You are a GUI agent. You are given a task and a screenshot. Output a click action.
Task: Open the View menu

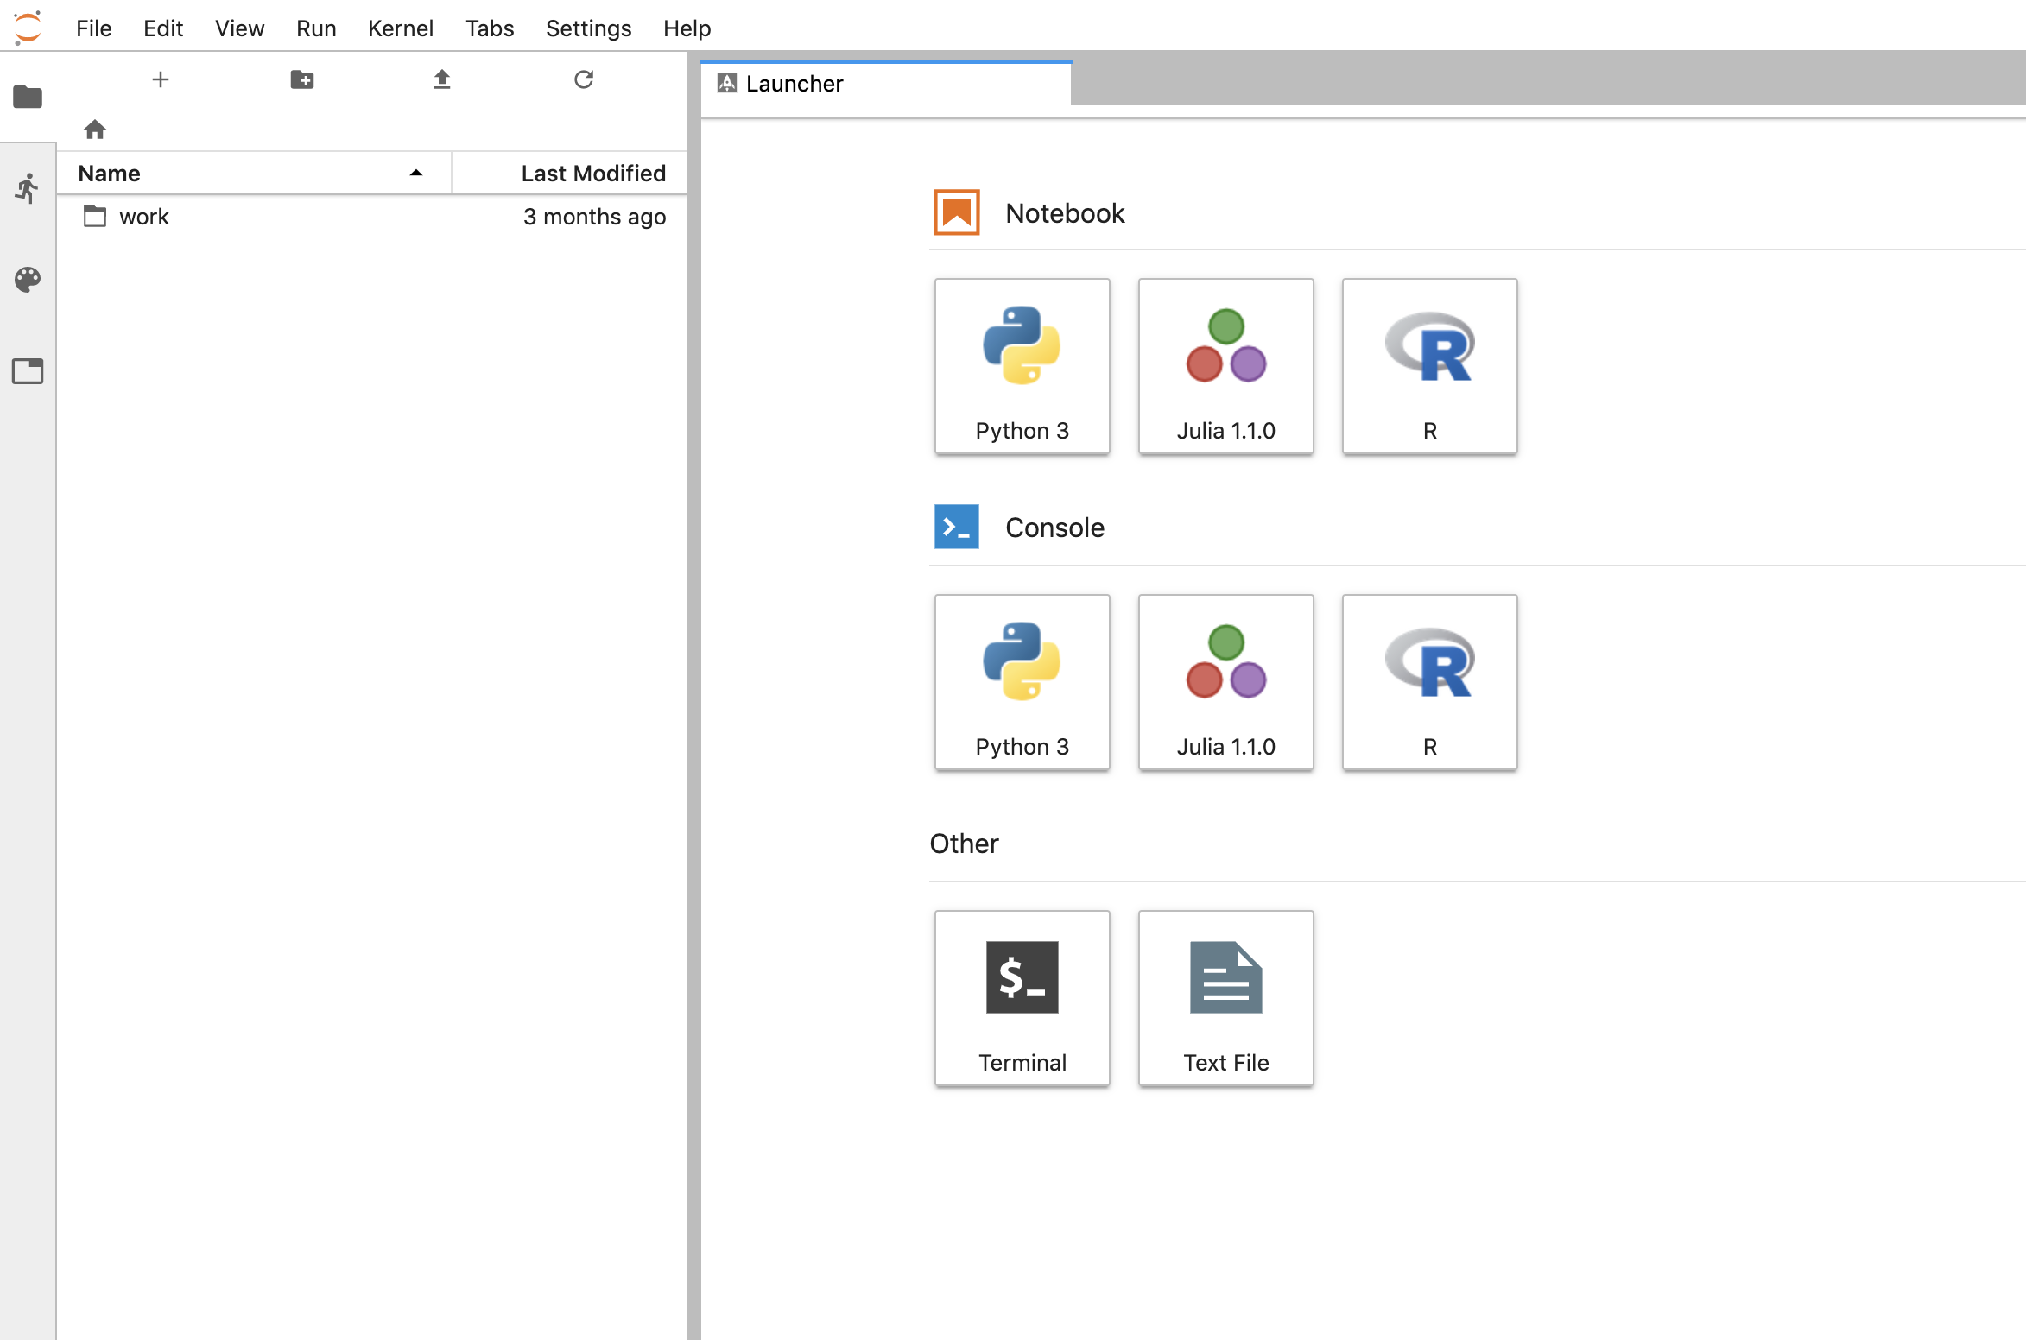tap(239, 28)
